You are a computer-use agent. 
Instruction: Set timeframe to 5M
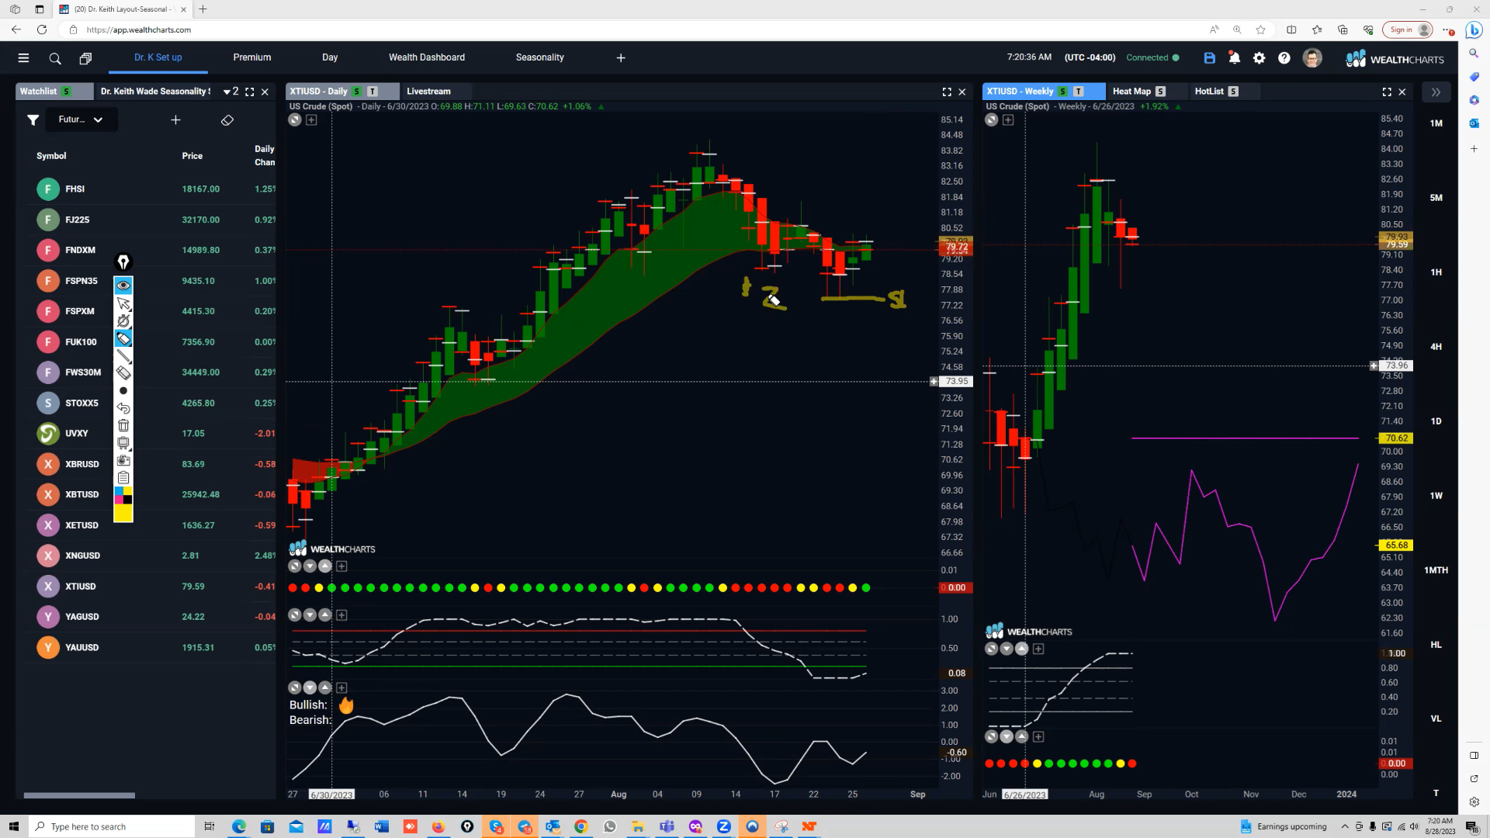coord(1436,198)
